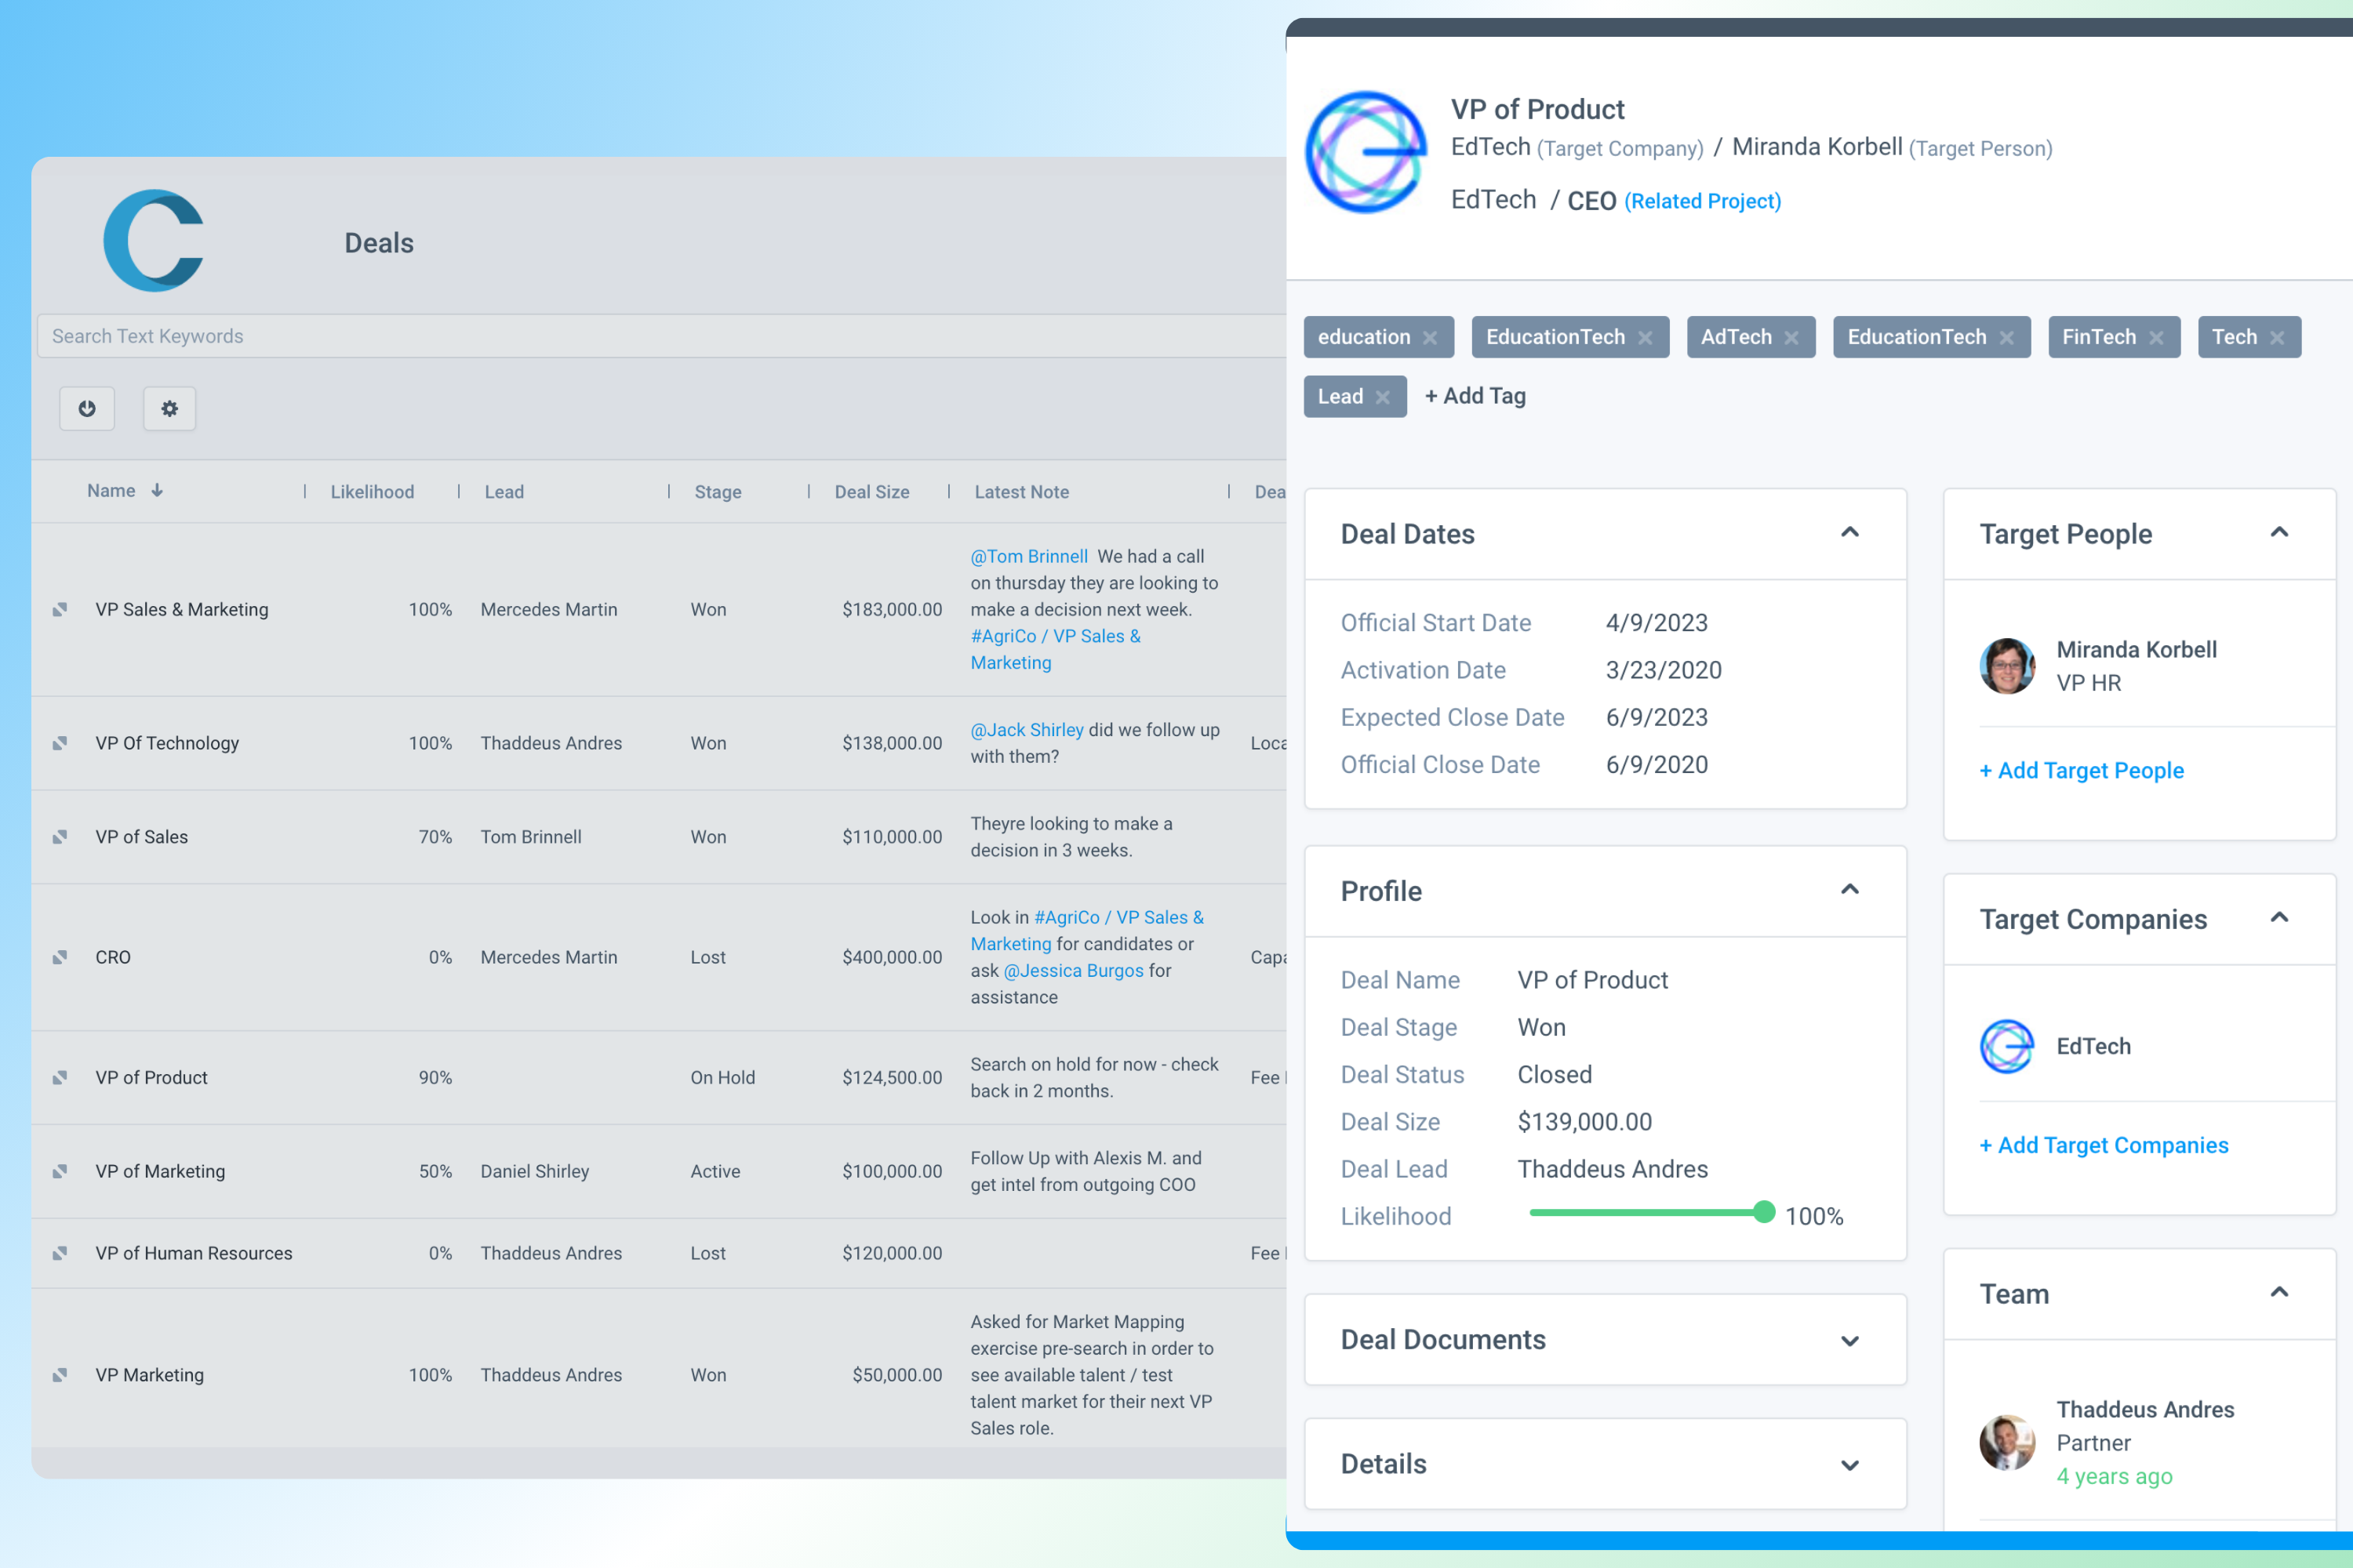The image size is (2353, 1568).
Task: Click EdTech name in Target Companies
Action: pos(2094,1046)
